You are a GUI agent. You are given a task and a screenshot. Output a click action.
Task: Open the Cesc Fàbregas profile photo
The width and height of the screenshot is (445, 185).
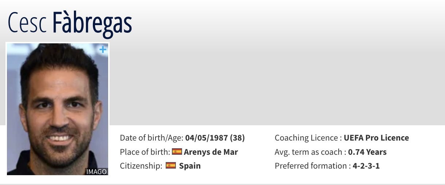click(58, 109)
